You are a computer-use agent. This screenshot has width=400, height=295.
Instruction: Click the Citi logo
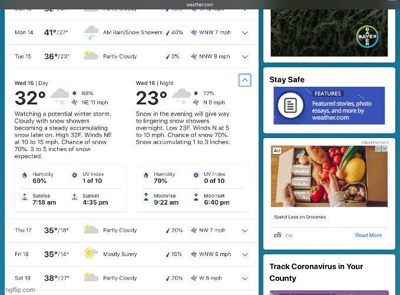[x=278, y=235]
